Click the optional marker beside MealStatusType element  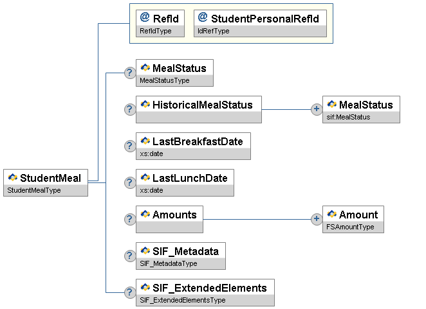pyautogui.click(x=129, y=73)
